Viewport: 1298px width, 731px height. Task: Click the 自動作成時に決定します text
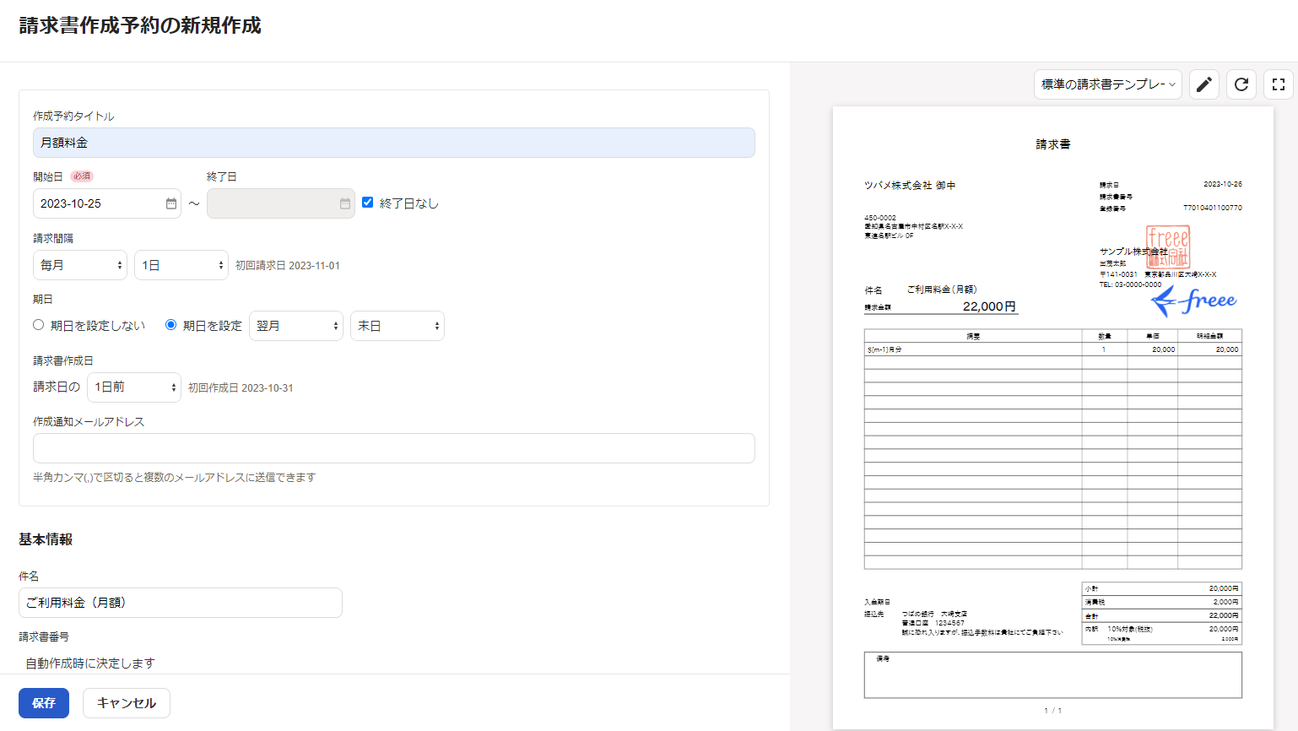90,663
